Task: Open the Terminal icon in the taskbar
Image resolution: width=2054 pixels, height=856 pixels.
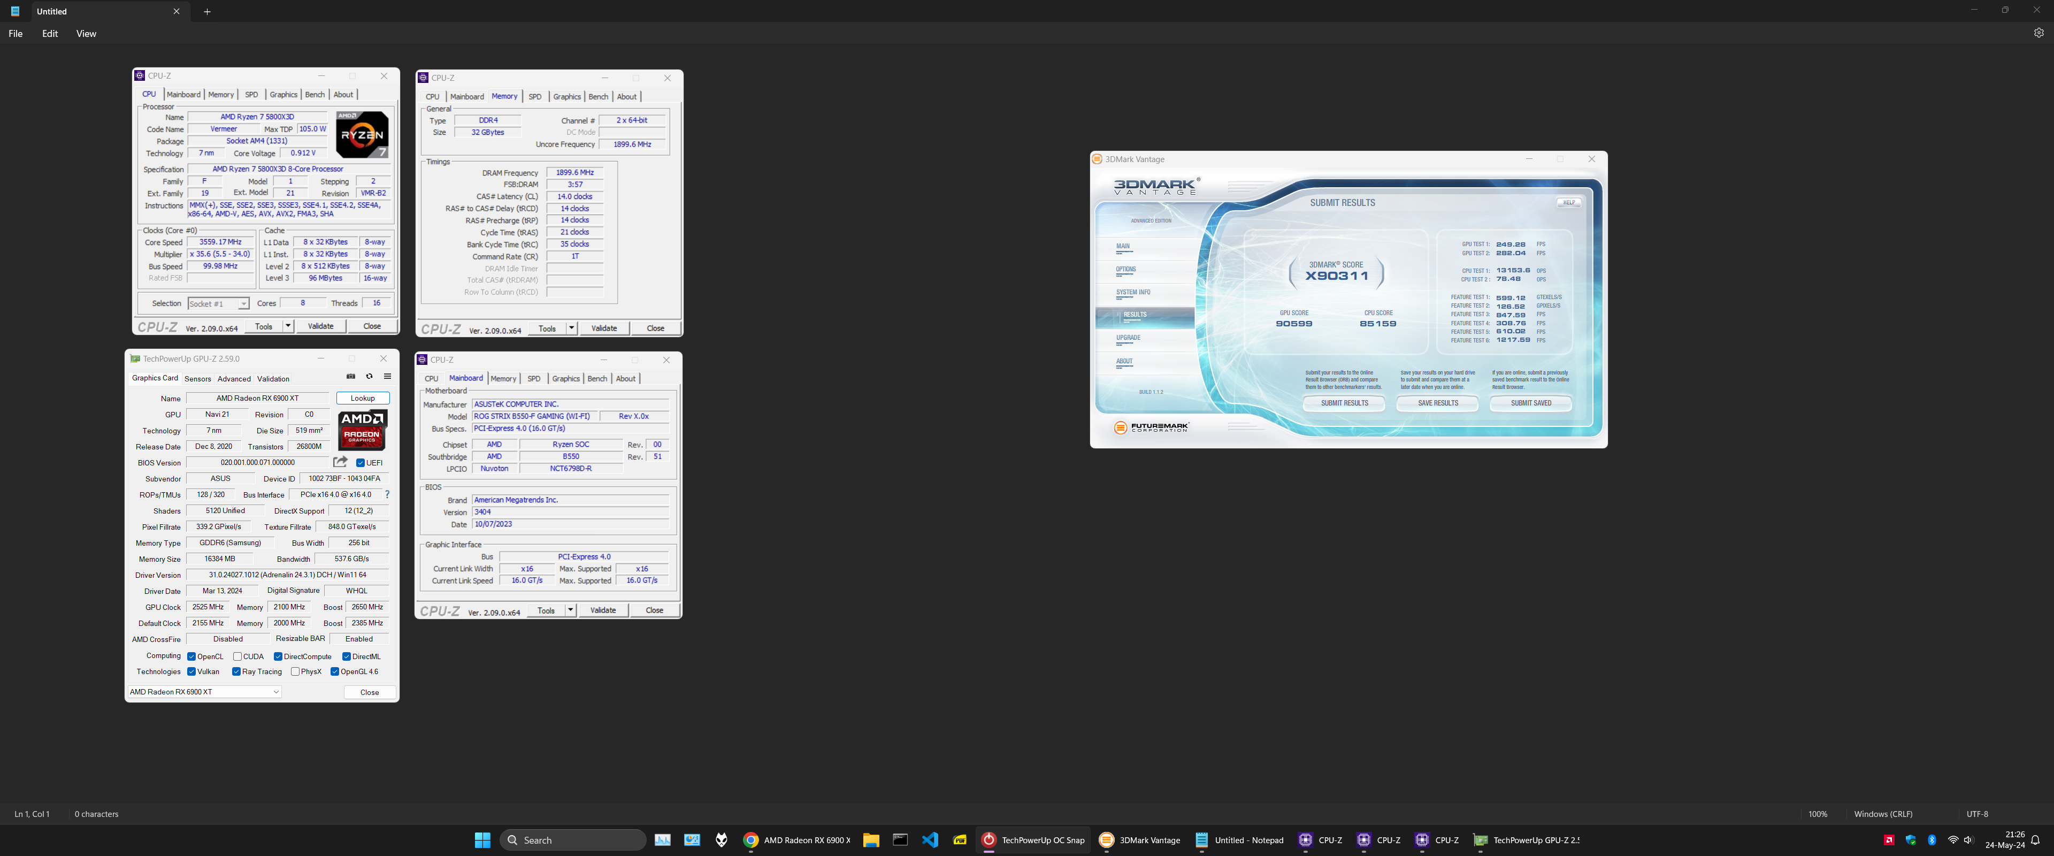Action: [x=900, y=840]
